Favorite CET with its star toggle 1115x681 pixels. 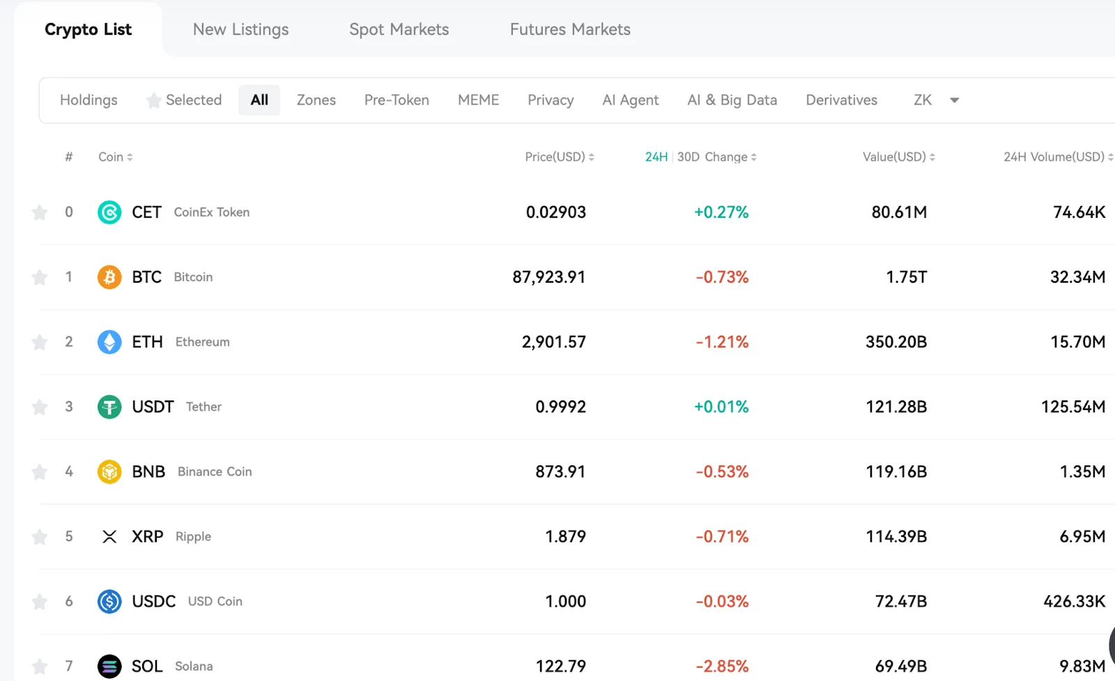coord(40,212)
